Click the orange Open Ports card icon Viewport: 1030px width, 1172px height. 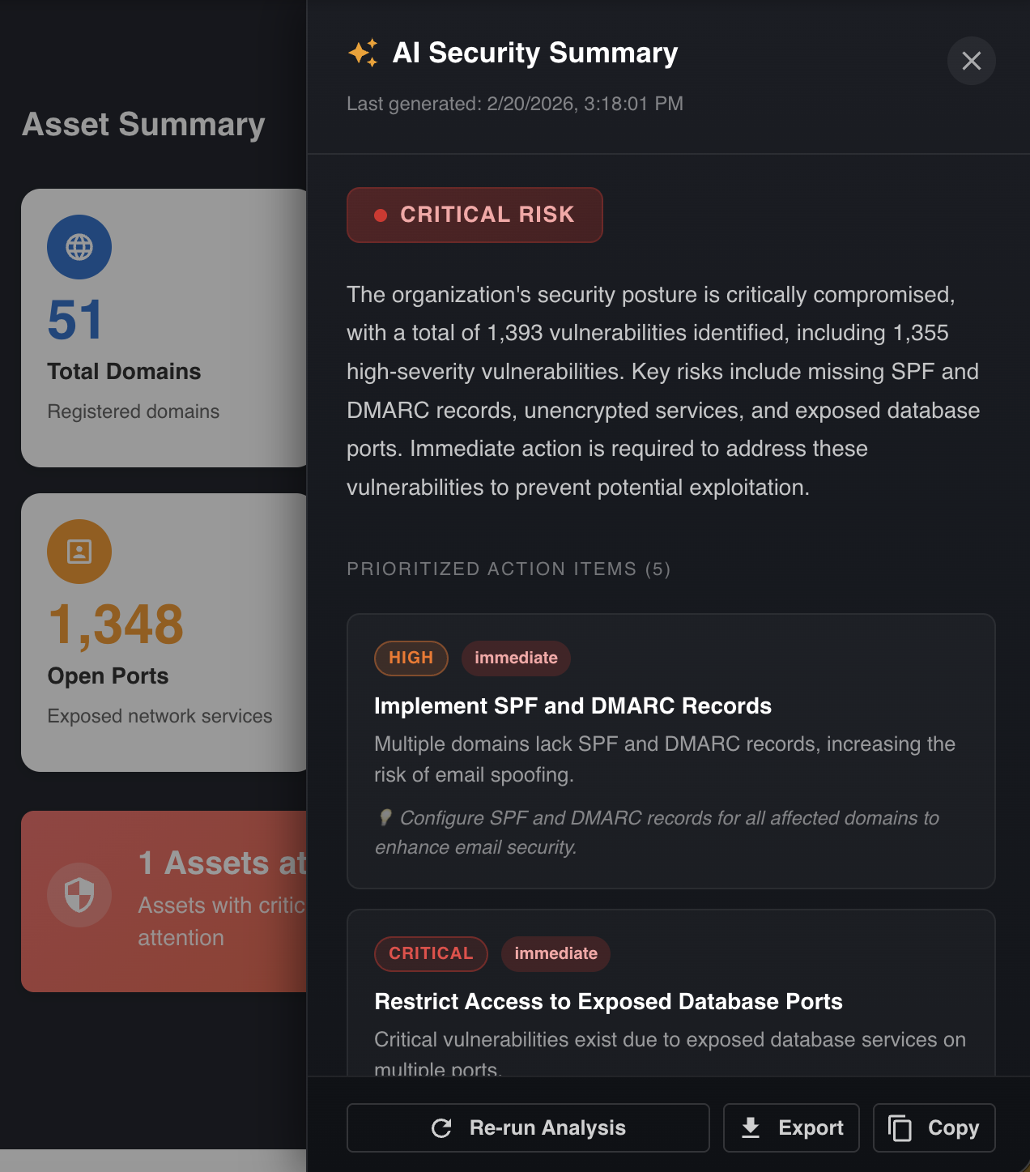[79, 552]
